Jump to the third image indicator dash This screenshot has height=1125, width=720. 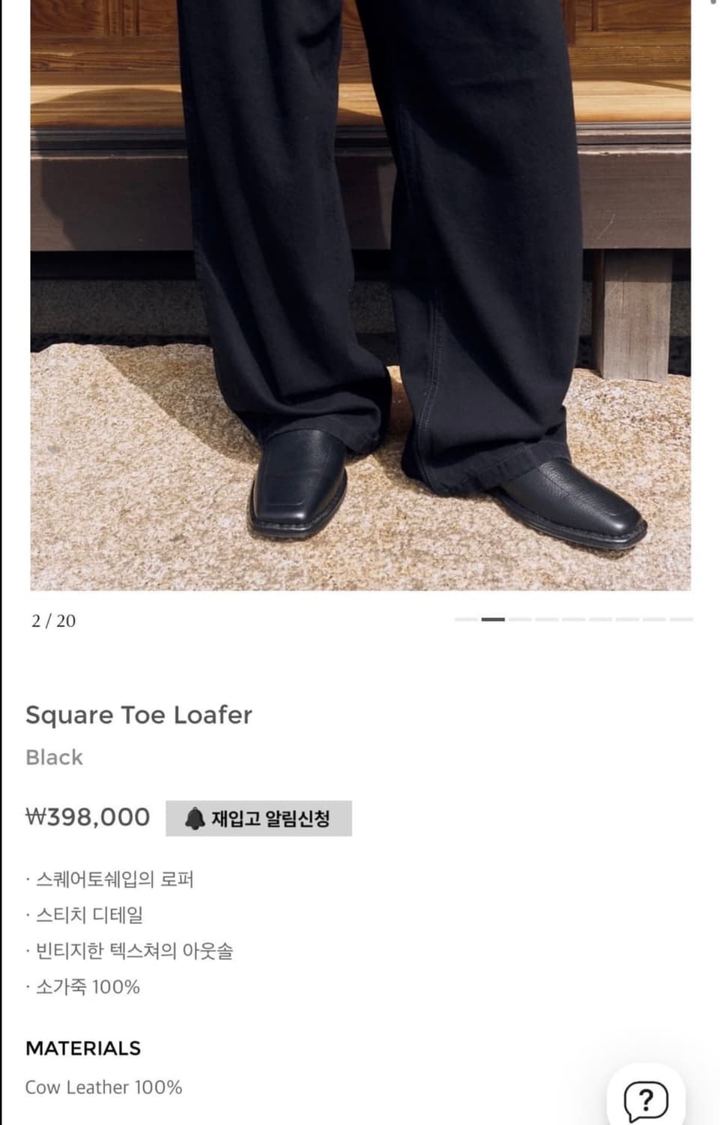coord(520,619)
